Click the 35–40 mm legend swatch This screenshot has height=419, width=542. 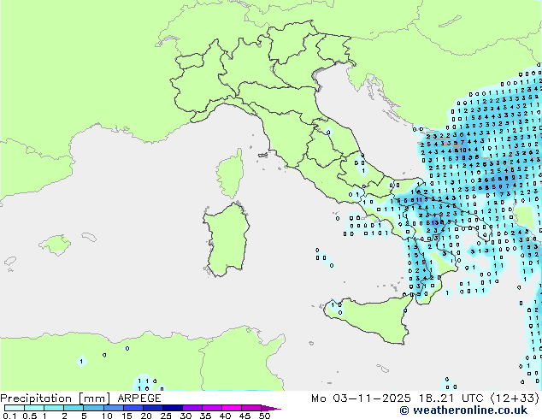[211, 408]
